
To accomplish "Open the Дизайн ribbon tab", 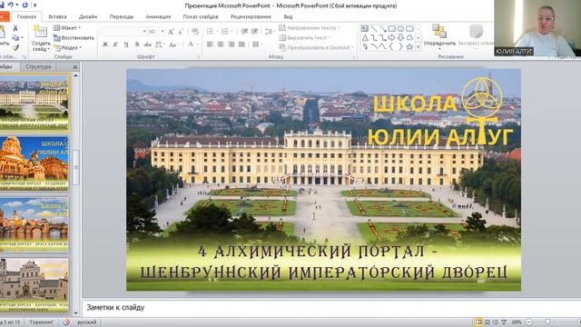I will pyautogui.click(x=88, y=16).
